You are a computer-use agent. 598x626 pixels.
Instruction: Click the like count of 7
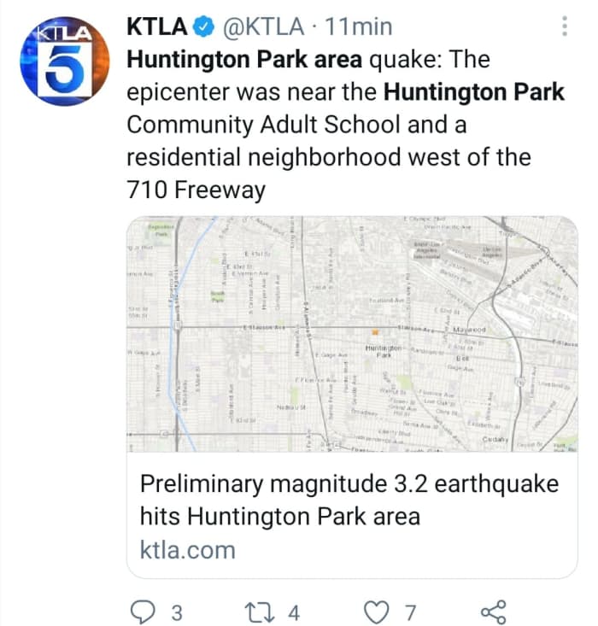click(x=410, y=612)
